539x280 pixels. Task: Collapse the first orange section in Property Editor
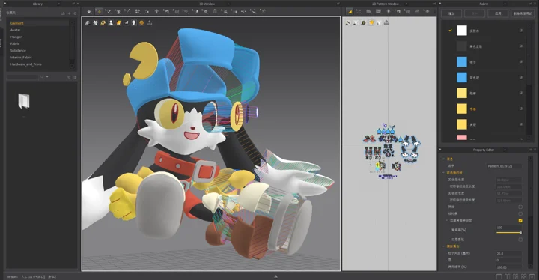tap(443, 159)
